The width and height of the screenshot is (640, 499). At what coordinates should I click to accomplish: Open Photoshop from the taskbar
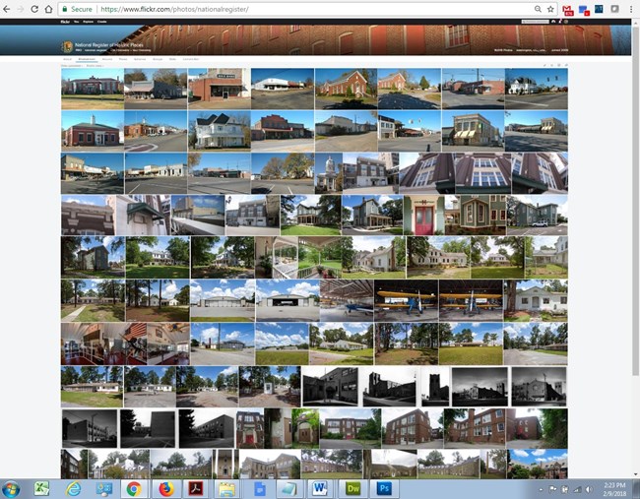coord(385,488)
